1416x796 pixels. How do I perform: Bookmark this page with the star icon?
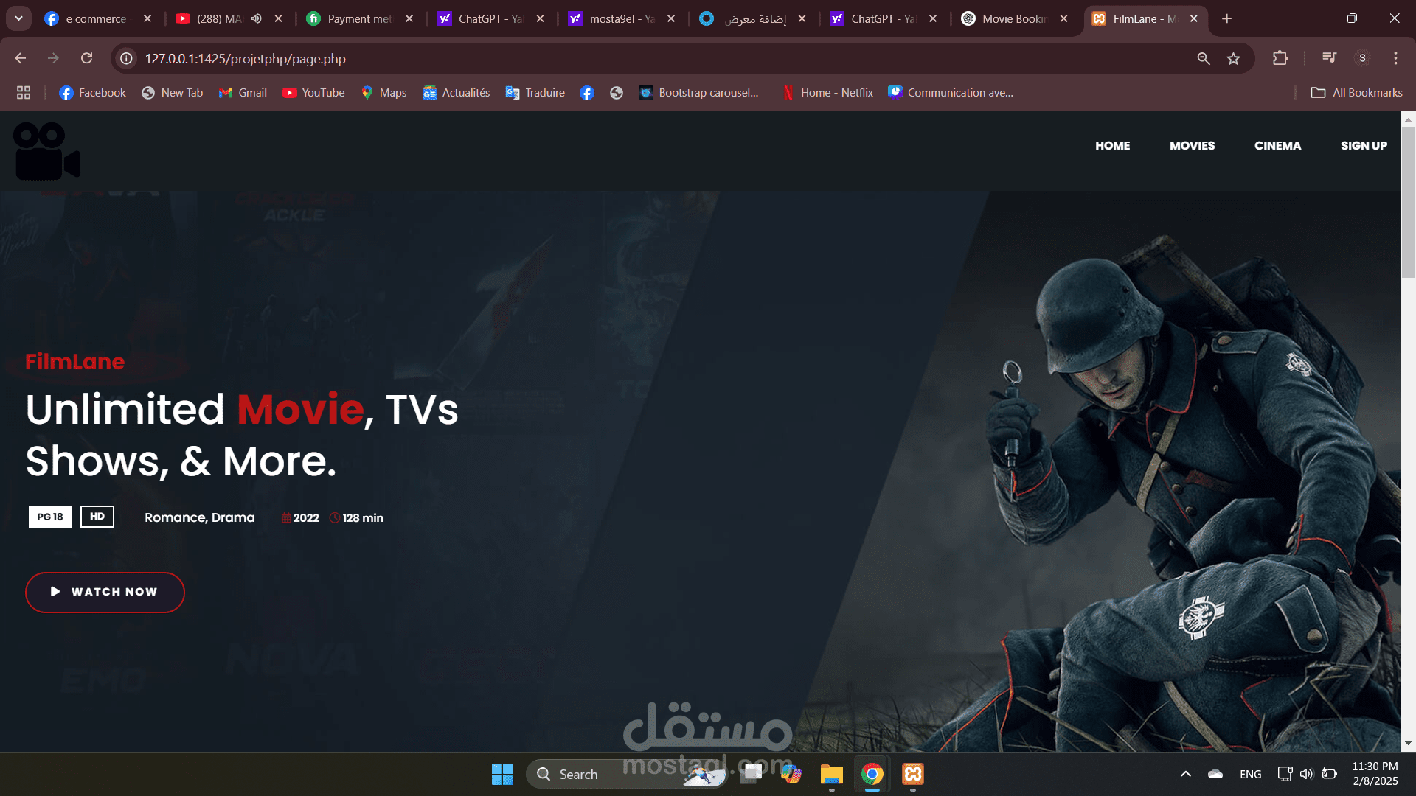tap(1233, 58)
